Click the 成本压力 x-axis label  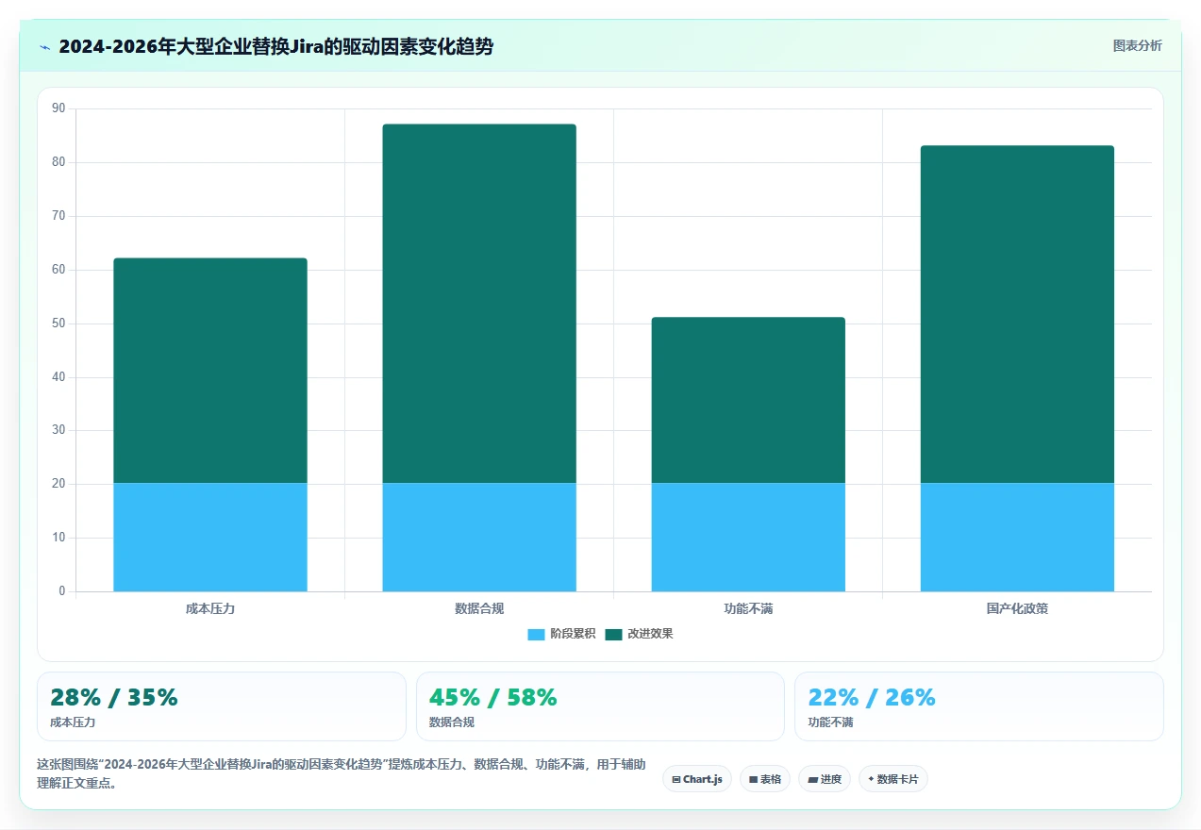[x=210, y=608]
